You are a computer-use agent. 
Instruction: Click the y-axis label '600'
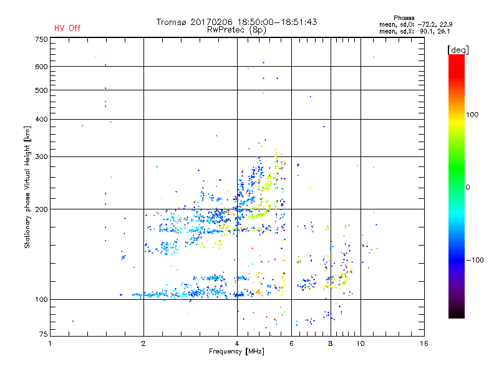coord(41,67)
